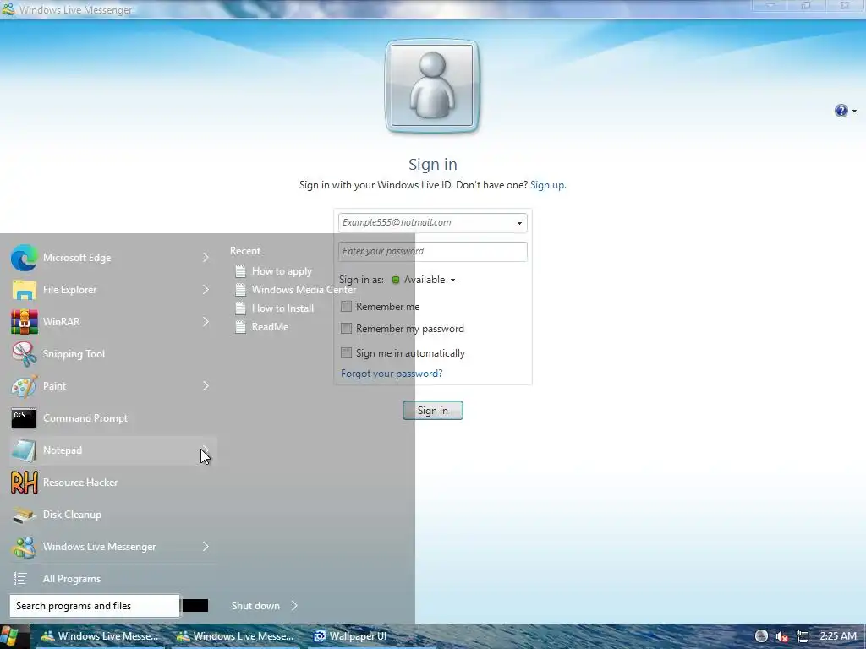Click the muted volume tray icon
This screenshot has width=866, height=649.
[x=782, y=636]
